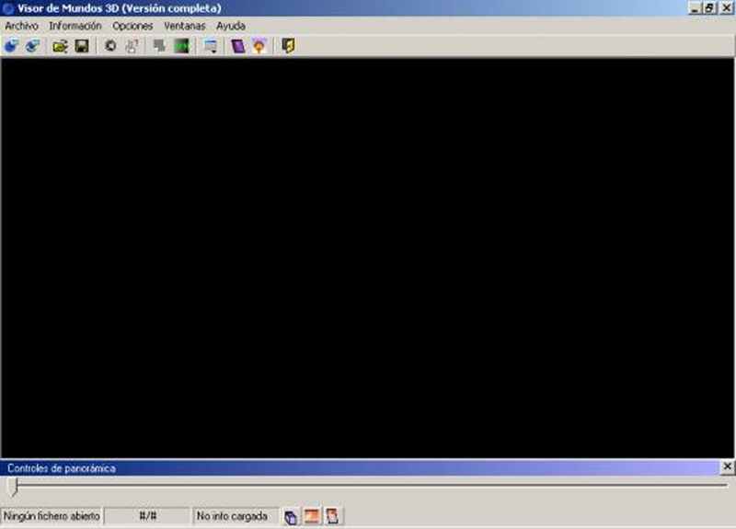Screen dimensions: 736x529
Task: Click the black 3D viewport area
Action: 367,258
